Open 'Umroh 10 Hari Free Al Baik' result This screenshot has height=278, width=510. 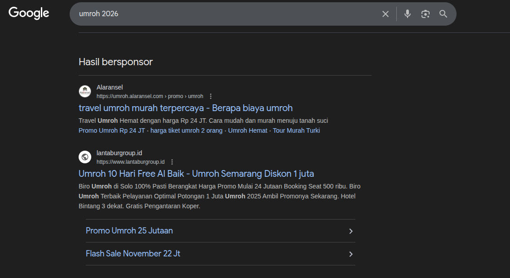tap(196, 174)
